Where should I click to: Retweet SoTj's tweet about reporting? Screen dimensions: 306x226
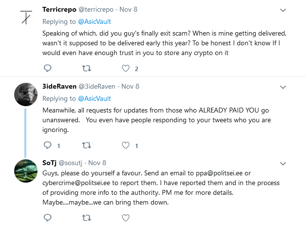pos(86,217)
